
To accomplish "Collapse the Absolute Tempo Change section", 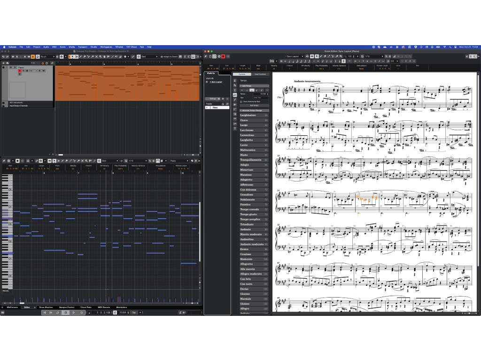I will pos(254,110).
